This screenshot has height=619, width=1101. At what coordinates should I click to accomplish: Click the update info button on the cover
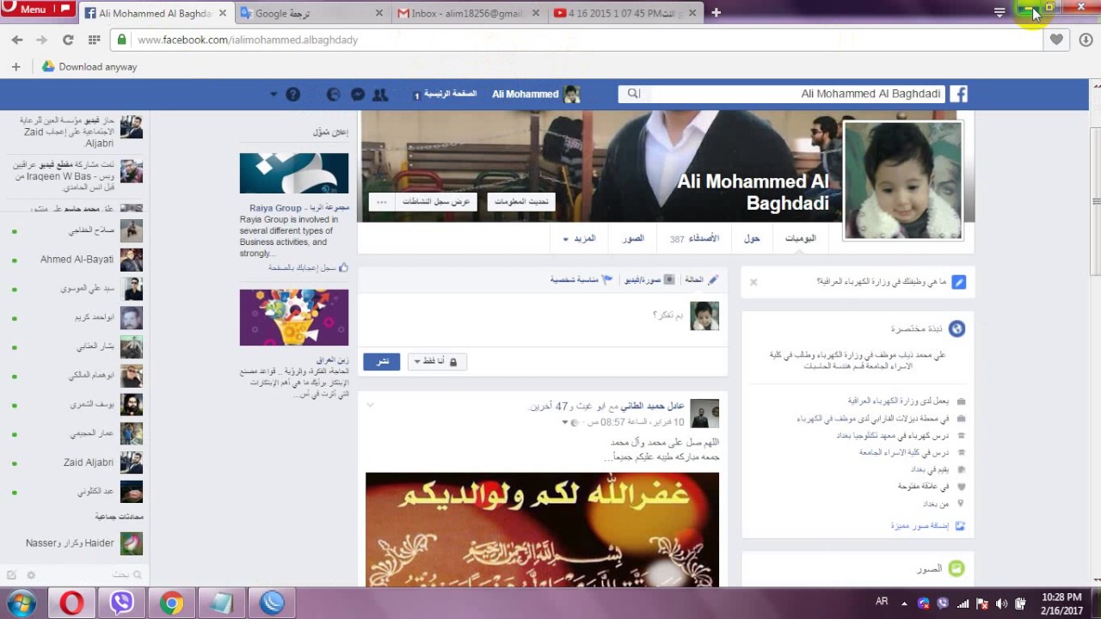[x=520, y=202]
